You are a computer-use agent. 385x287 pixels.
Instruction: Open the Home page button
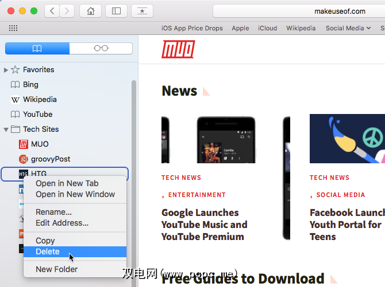click(x=91, y=11)
